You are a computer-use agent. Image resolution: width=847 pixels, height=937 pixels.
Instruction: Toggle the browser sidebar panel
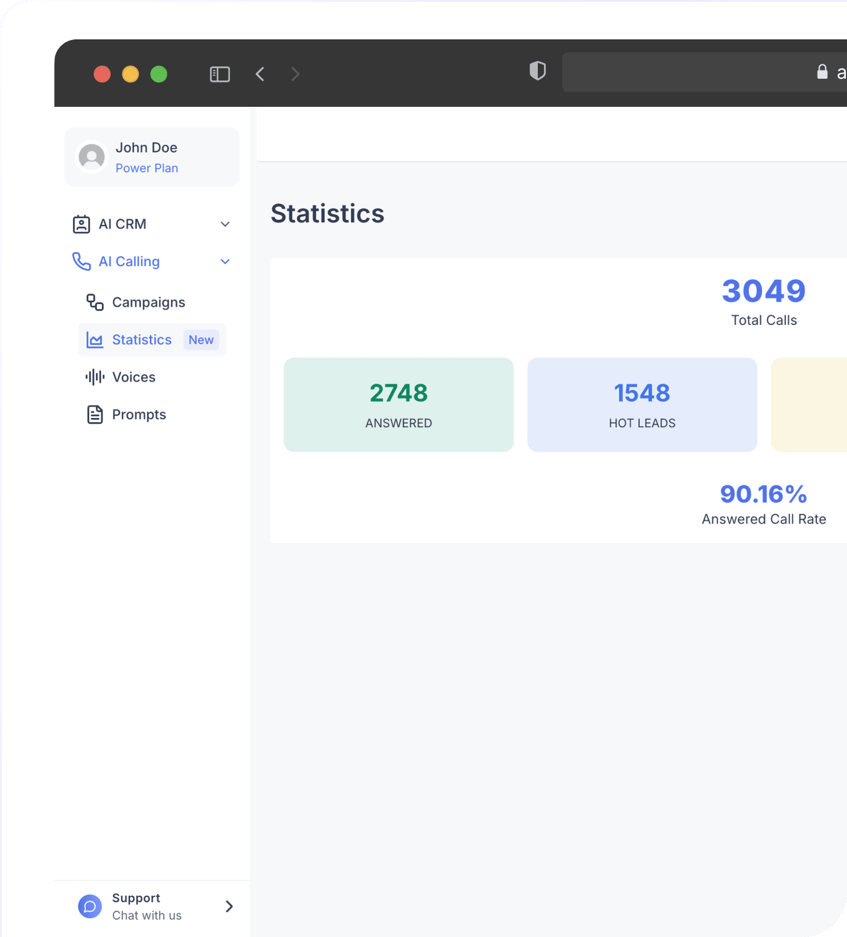219,74
